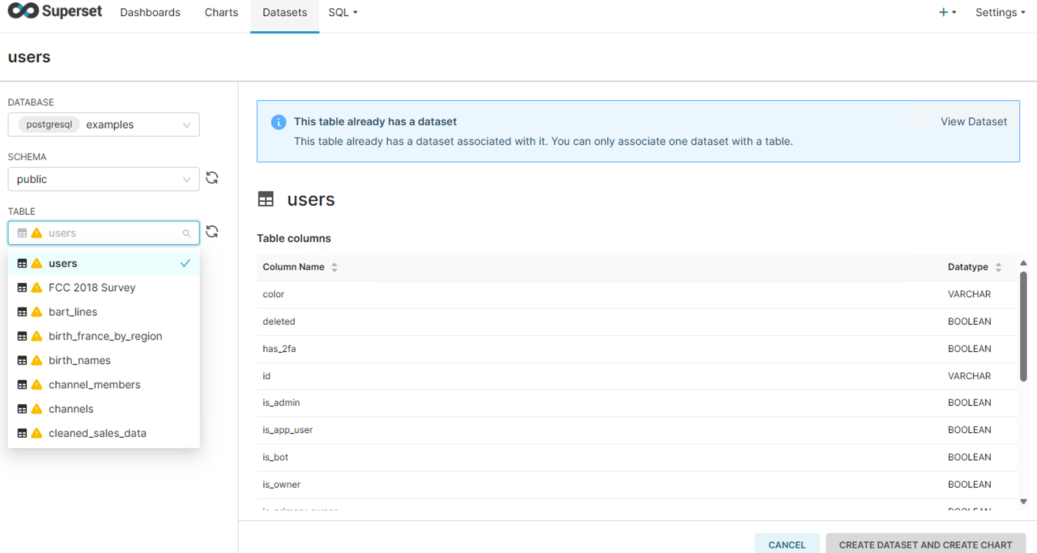Open the SQL menu
Screen dimensions: 1037x553
point(343,13)
